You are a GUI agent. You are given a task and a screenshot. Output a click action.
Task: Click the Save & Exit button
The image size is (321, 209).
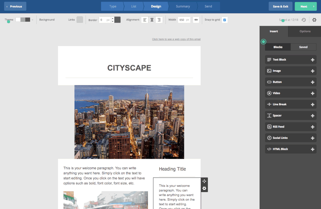(x=280, y=6)
